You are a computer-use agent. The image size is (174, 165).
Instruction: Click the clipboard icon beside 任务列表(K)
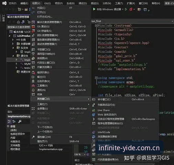(33, 81)
